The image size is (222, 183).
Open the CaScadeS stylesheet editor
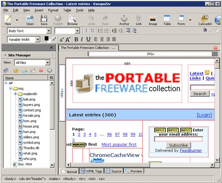pyautogui.click(x=205, y=20)
